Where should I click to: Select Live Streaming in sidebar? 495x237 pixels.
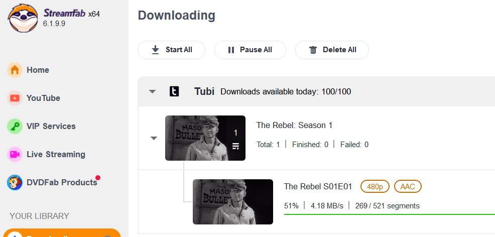pos(56,154)
